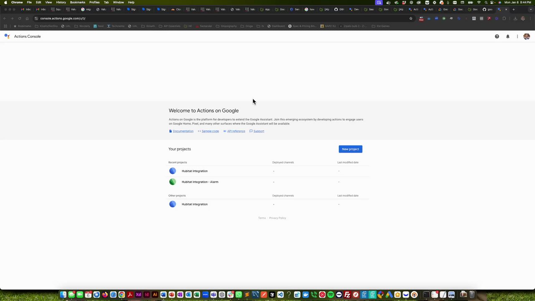Click the New project button

[350, 149]
